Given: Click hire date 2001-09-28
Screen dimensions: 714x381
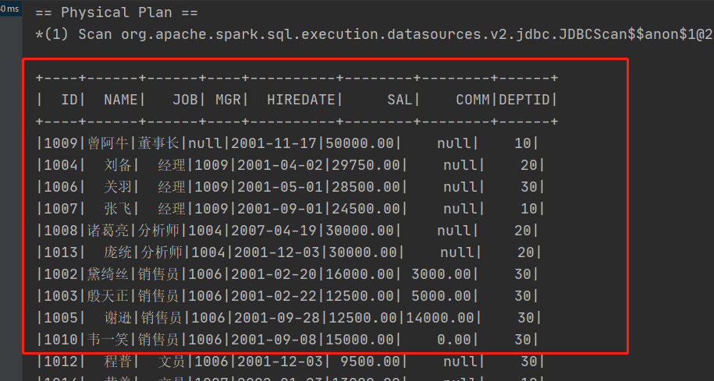Looking at the screenshot, I should point(277,318).
